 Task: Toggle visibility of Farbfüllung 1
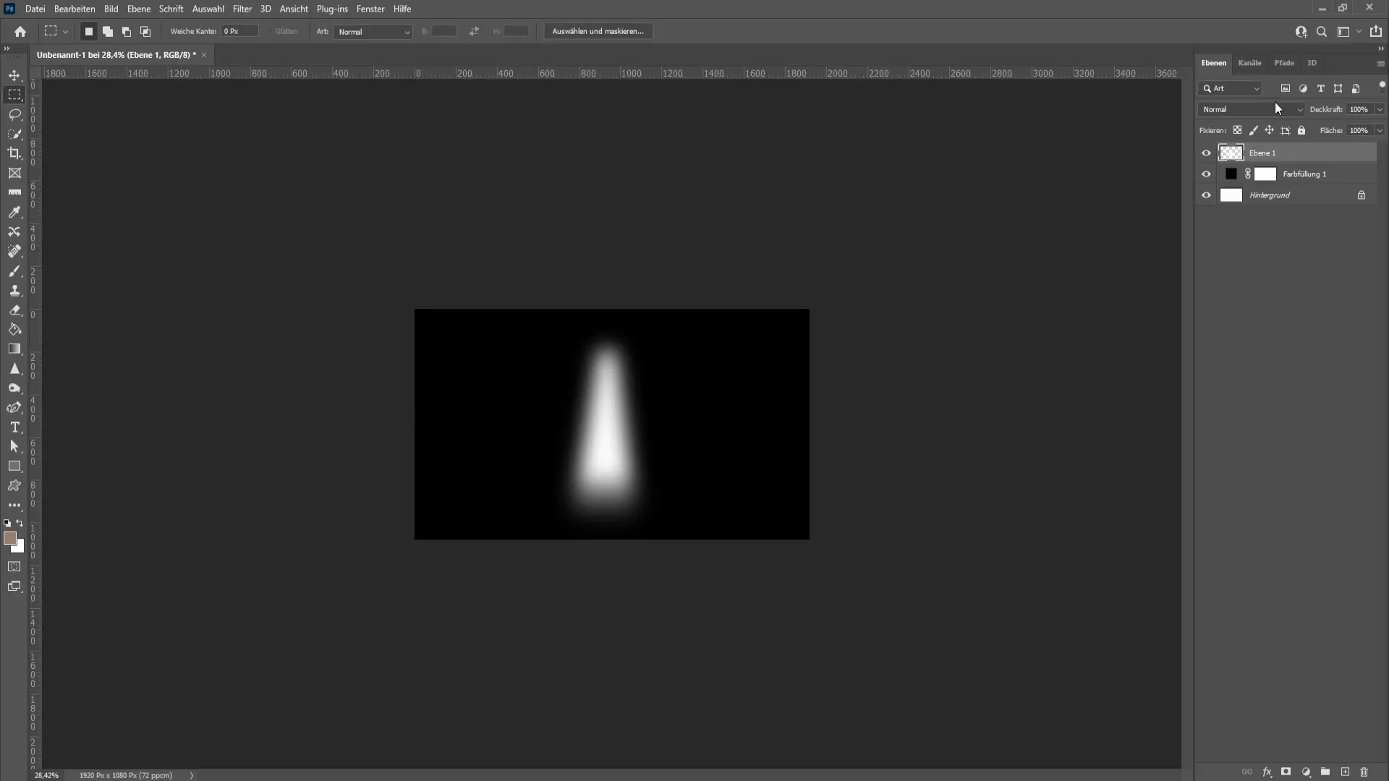(x=1206, y=174)
